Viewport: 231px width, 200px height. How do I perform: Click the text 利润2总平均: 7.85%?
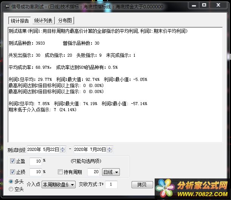point(29,104)
